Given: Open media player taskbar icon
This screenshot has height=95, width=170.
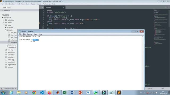Looking at the screenshot, I should pos(26,93).
